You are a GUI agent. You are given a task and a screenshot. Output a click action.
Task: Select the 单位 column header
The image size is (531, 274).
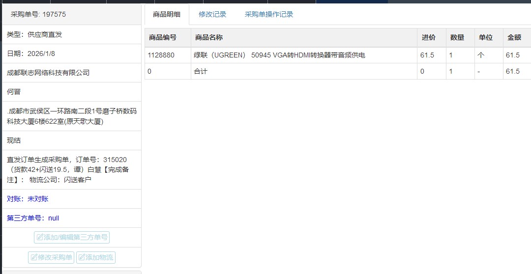485,38
